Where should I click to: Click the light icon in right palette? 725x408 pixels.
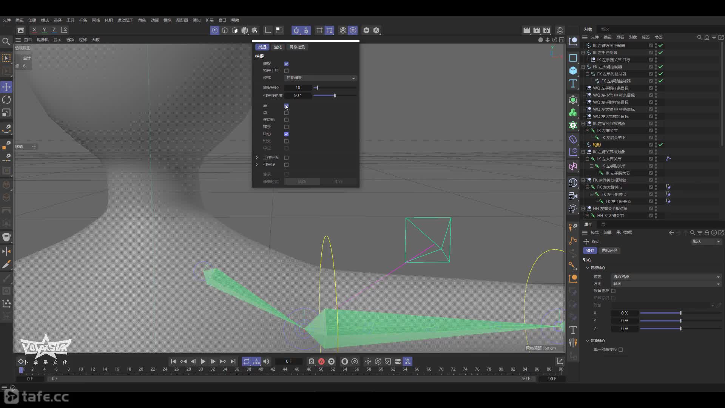573,209
